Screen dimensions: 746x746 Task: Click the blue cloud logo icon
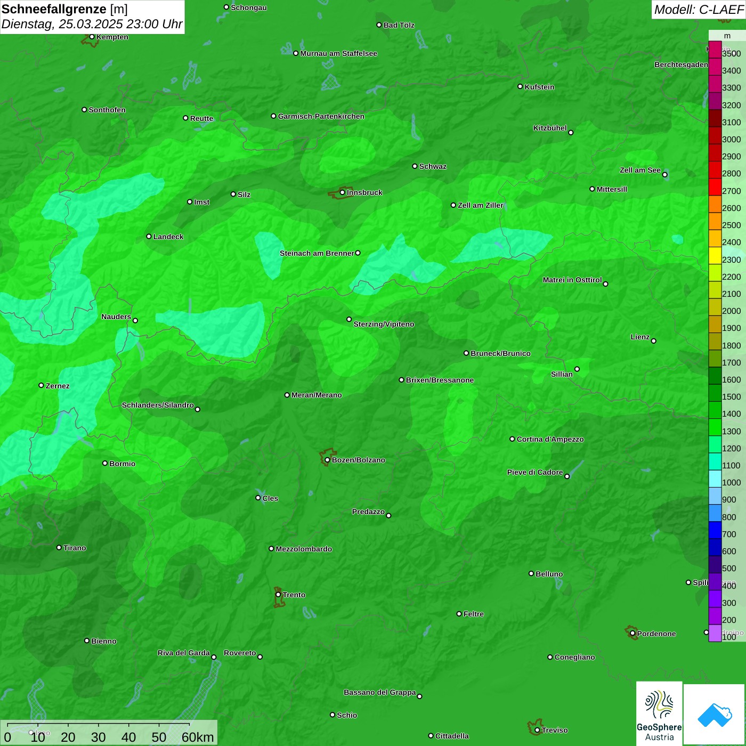click(x=715, y=715)
